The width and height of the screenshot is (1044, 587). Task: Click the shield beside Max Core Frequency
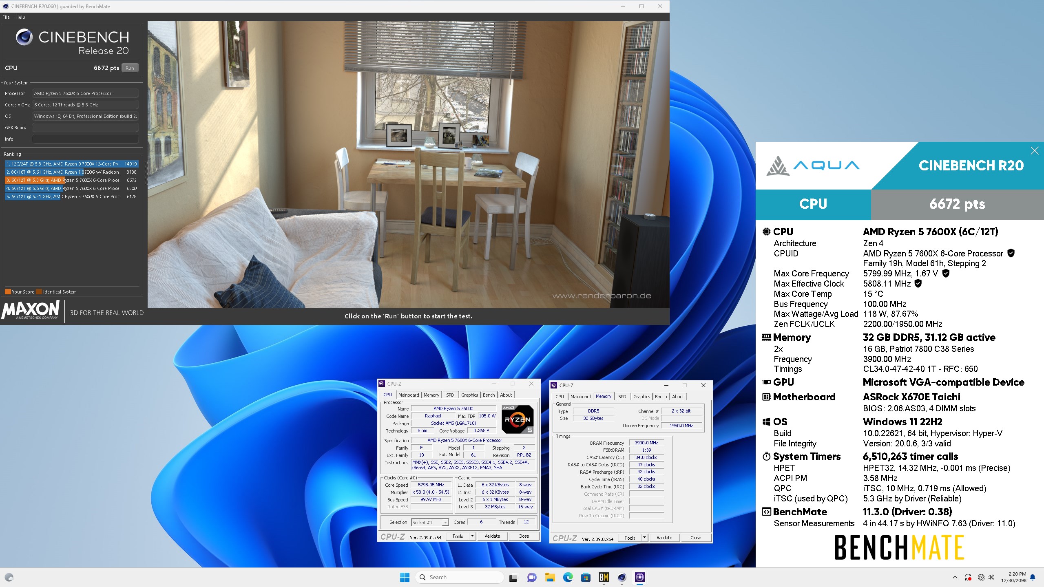(x=946, y=273)
